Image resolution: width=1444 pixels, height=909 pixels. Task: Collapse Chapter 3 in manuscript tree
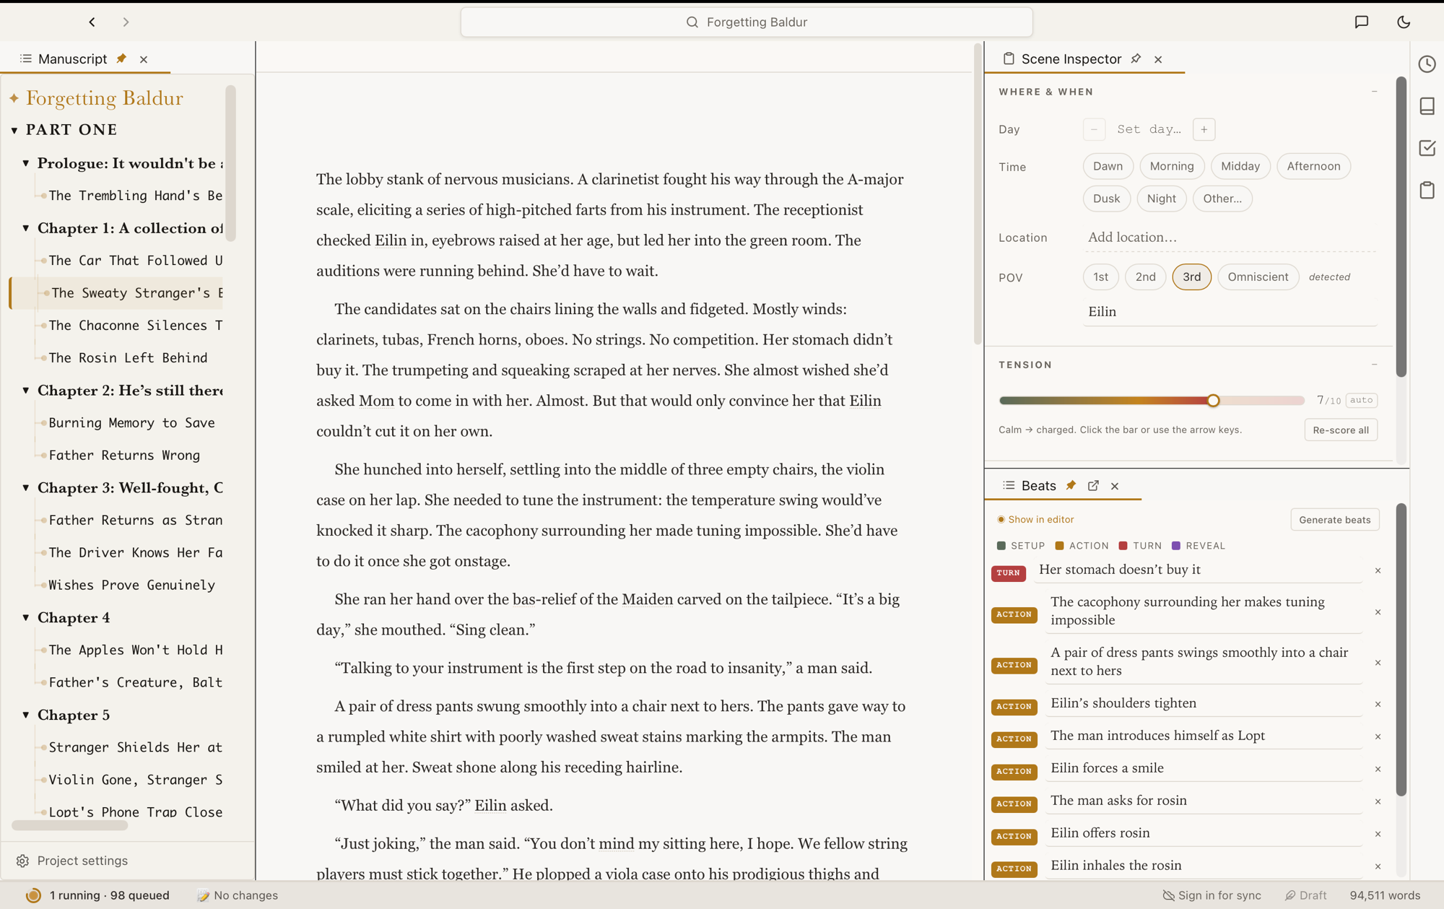point(26,488)
